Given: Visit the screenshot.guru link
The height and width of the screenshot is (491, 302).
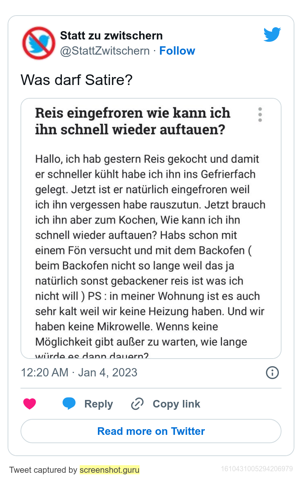Looking at the screenshot, I should coord(110,470).
